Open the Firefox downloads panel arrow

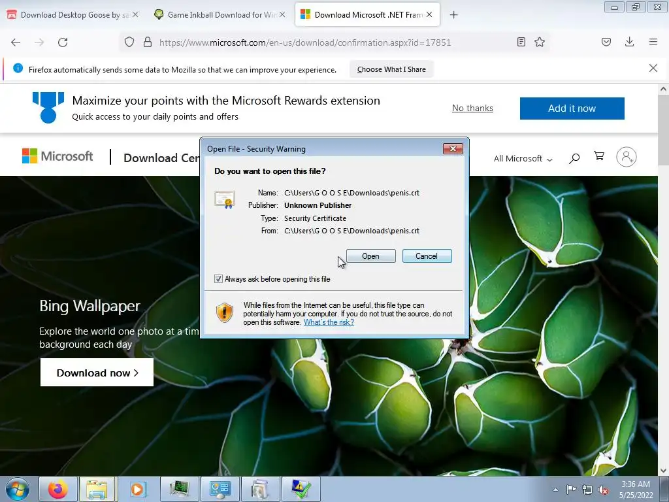click(629, 42)
